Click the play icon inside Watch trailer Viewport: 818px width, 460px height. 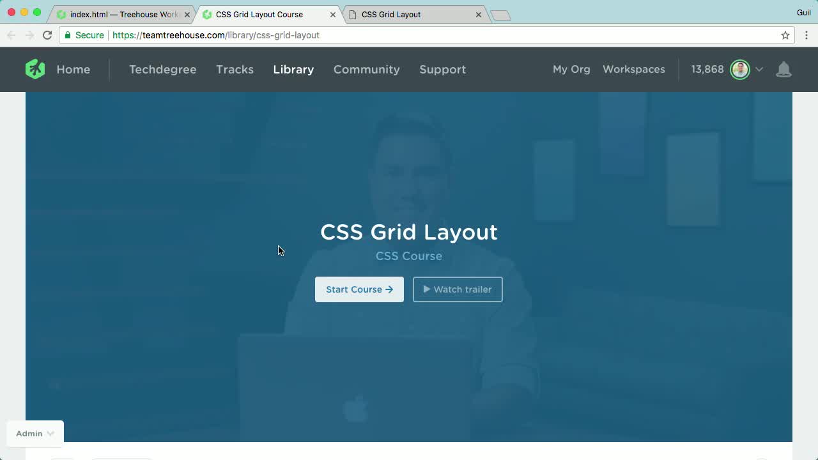(x=426, y=289)
